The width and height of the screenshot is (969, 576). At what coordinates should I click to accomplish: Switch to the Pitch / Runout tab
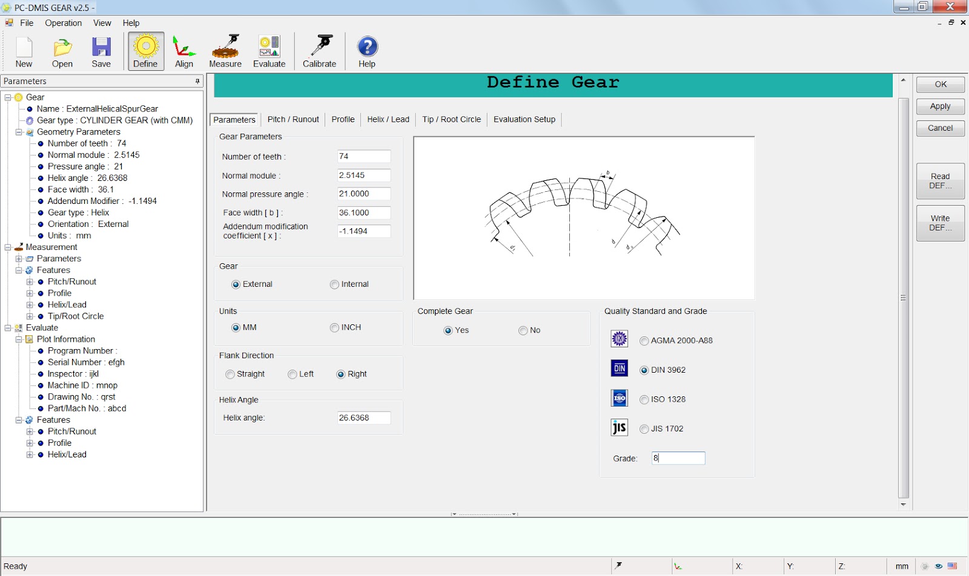[x=293, y=119]
